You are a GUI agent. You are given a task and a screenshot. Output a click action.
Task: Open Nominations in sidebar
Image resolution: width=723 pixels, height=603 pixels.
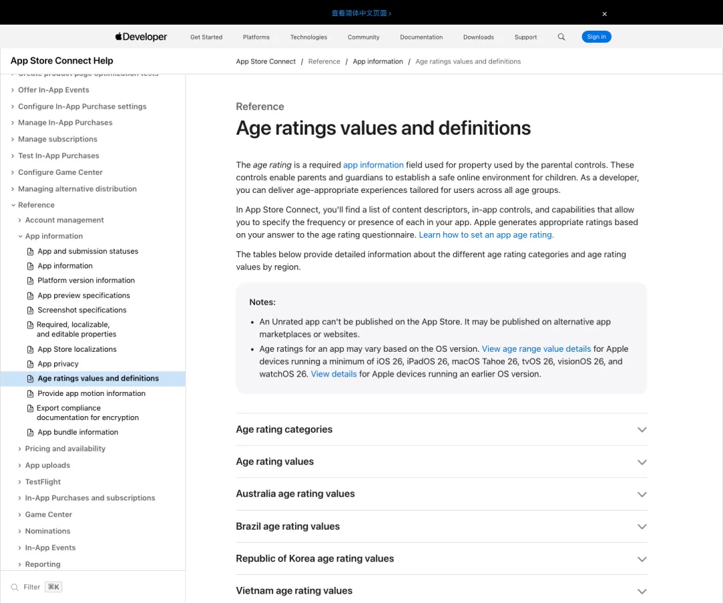[x=48, y=531]
